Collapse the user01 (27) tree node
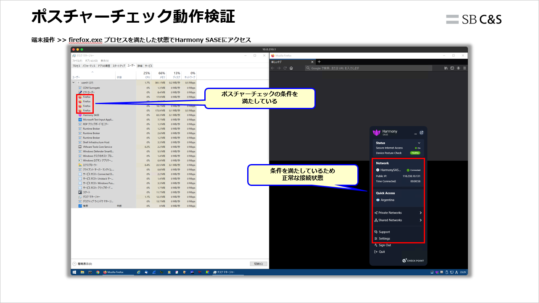 [x=74, y=83]
